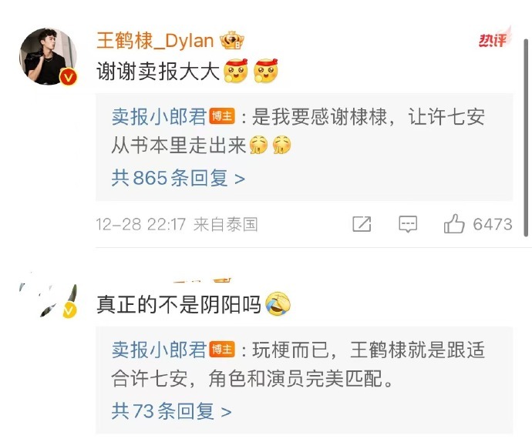
Task: Tap the repost share icon
Action: click(362, 224)
